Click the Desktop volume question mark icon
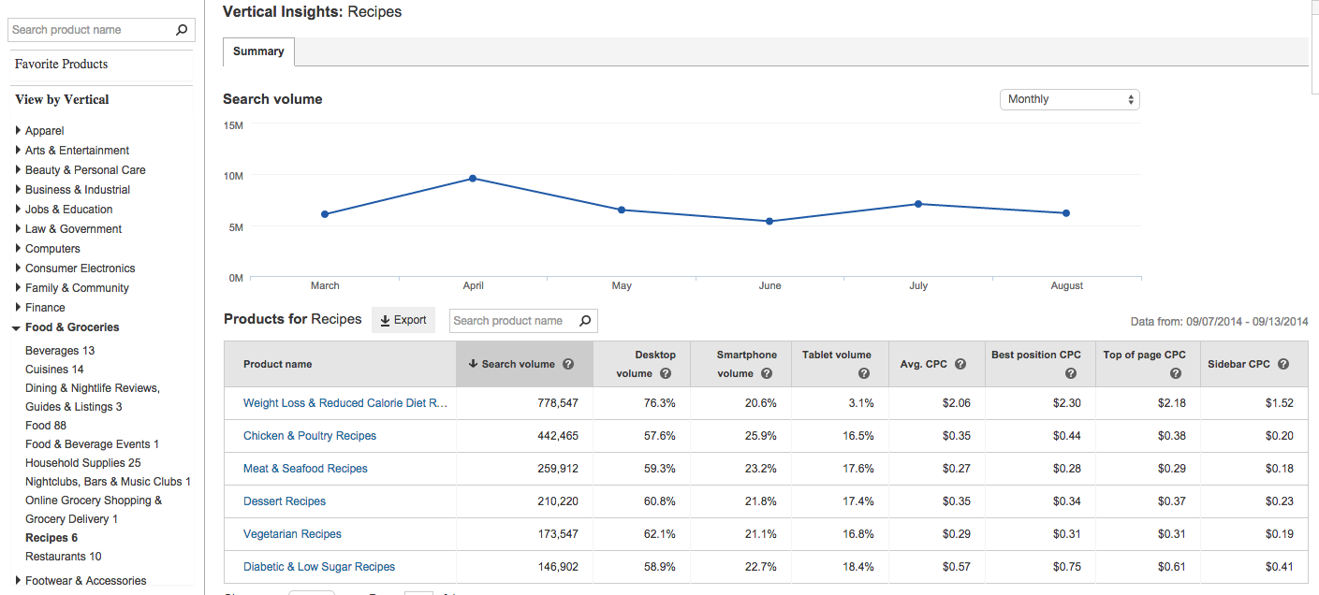Image resolution: width=1319 pixels, height=595 pixels. [x=666, y=372]
